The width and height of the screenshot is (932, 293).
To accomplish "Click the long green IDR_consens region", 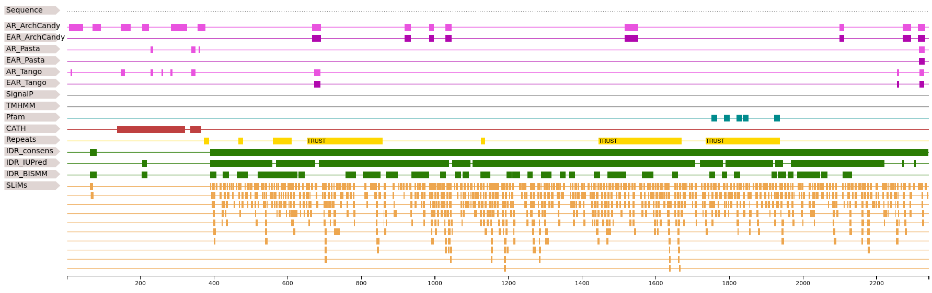I will click(x=569, y=152).
